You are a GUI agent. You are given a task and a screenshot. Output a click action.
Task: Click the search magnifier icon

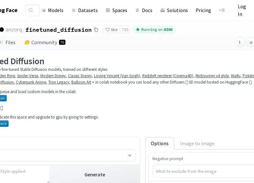tap(31, 10)
